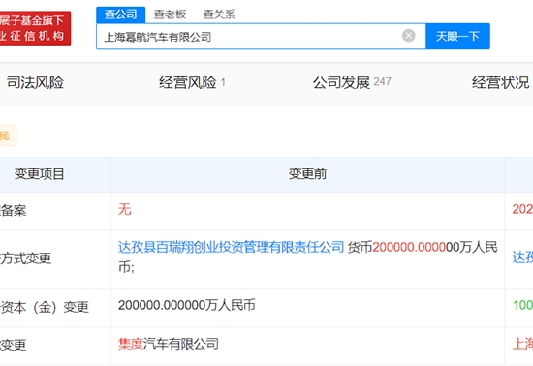Select the 变更前 column header

pyautogui.click(x=307, y=174)
